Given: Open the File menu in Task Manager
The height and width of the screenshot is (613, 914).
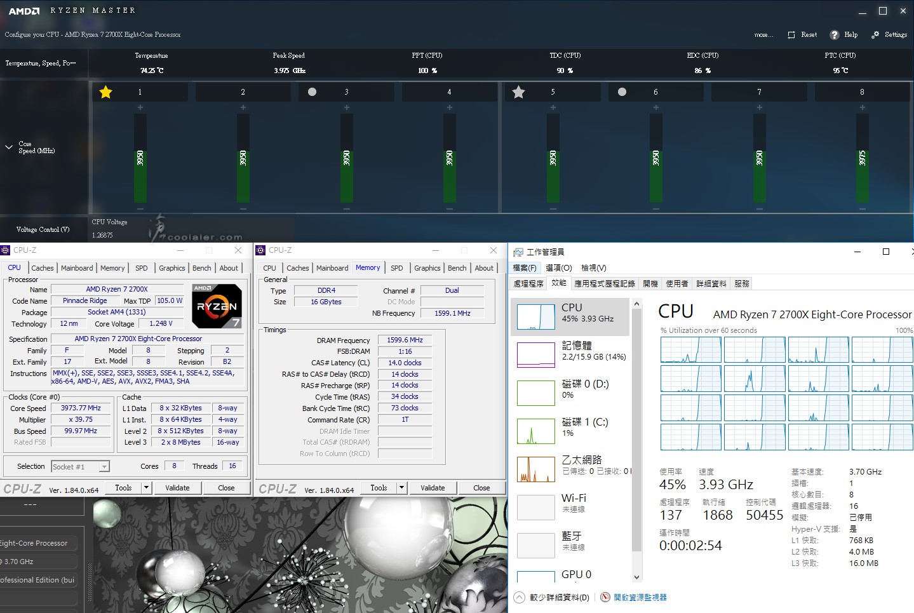Looking at the screenshot, I should [525, 267].
